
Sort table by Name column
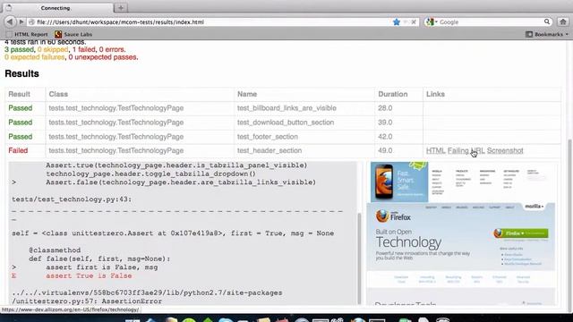pos(247,94)
